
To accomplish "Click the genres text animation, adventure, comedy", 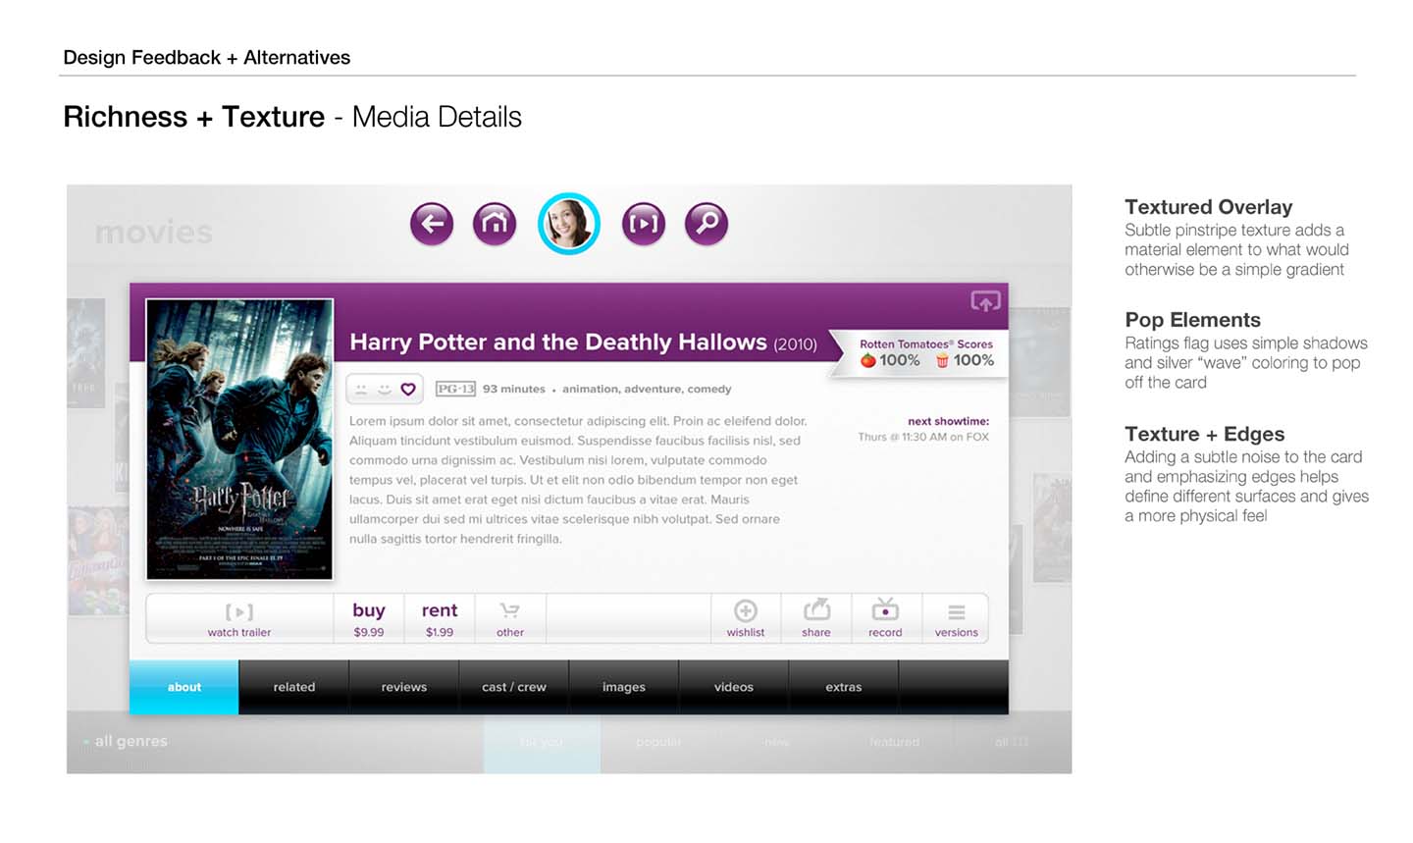I will pyautogui.click(x=647, y=389).
